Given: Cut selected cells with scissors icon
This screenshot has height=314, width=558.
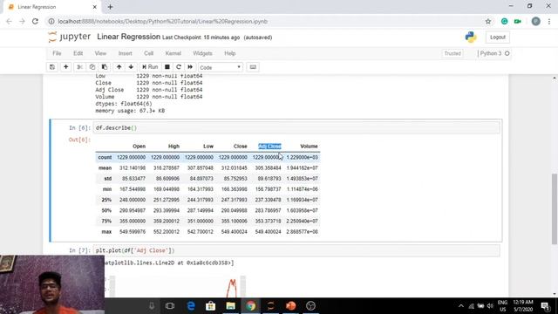Looking at the screenshot, I should pyautogui.click(x=79, y=67).
